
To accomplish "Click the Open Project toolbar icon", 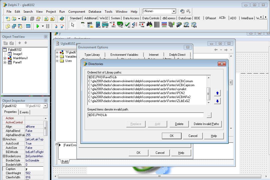I will (x=38, y=19).
